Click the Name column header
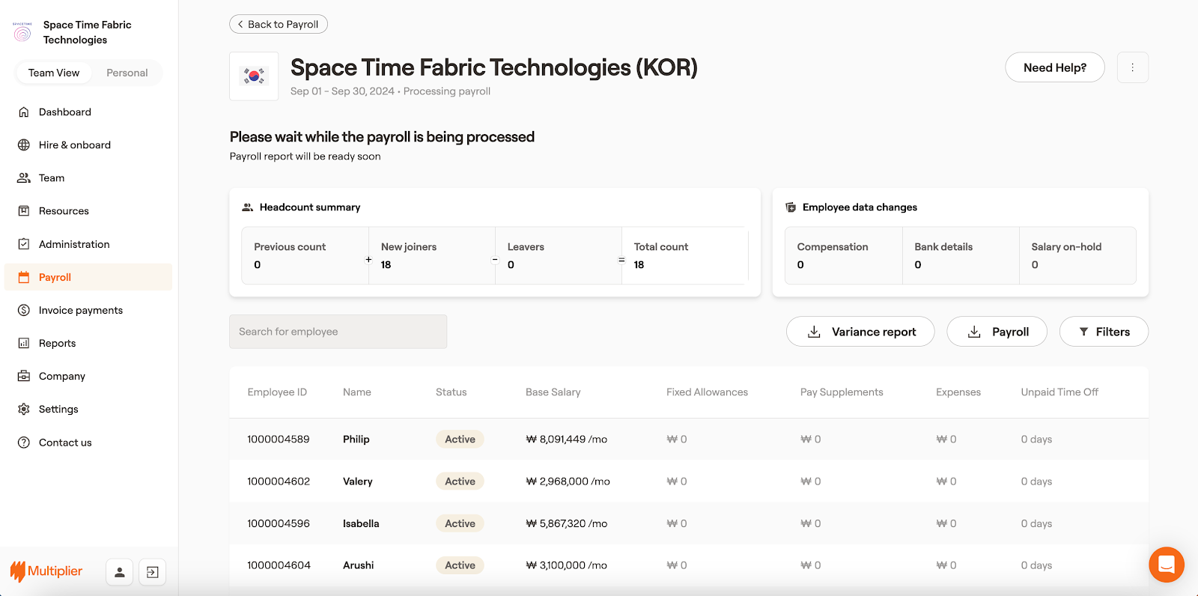 (x=357, y=392)
